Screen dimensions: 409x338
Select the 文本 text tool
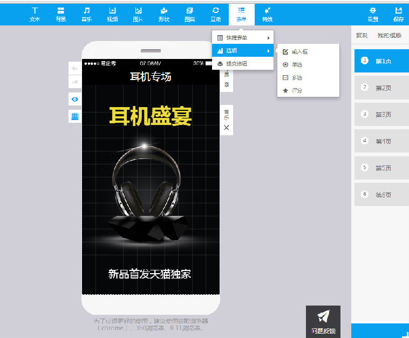coord(35,15)
